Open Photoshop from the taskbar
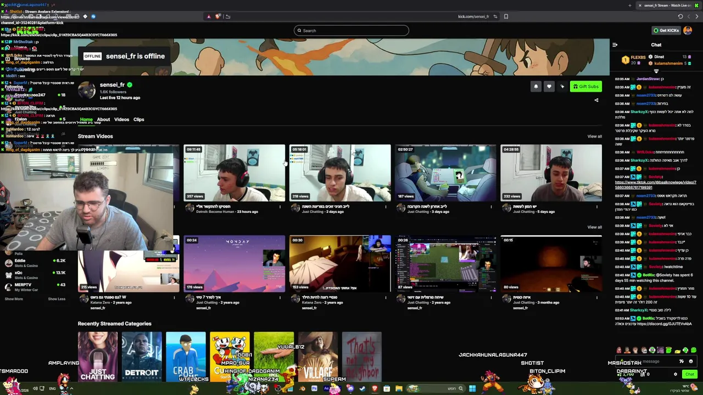This screenshot has height=395, width=703. tap(314, 389)
